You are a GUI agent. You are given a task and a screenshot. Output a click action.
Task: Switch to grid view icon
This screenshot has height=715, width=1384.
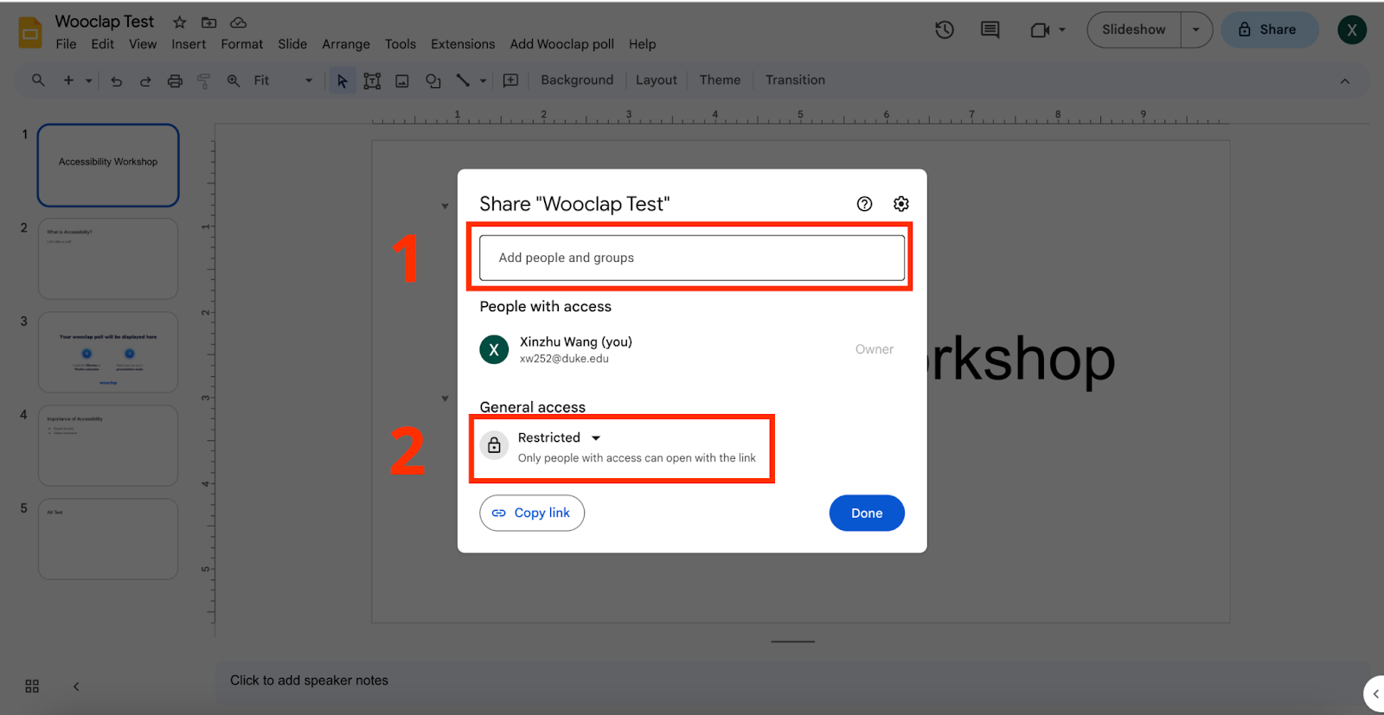coord(32,686)
